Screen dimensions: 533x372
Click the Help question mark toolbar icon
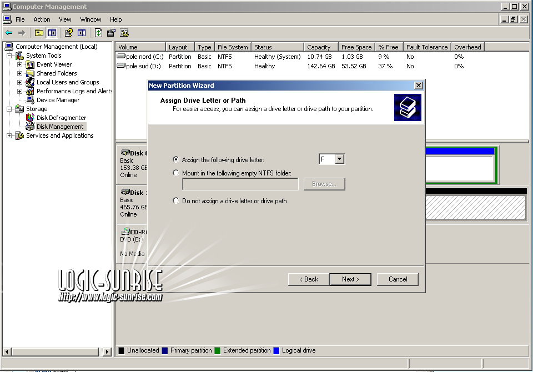69,33
